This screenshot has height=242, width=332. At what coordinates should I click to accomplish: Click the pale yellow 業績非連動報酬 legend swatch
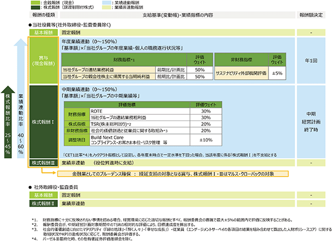pyautogui.click(x=106, y=8)
